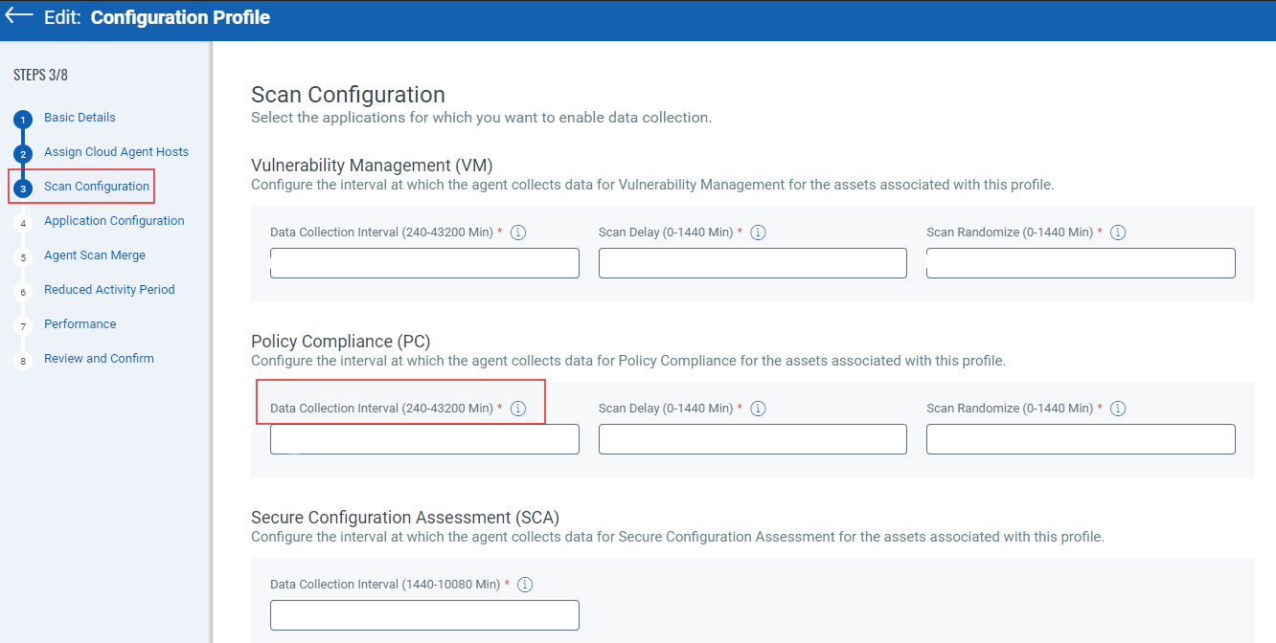Viewport: 1276px width, 643px height.
Task: Focus the PC Scan Delay input box
Action: pyautogui.click(x=752, y=439)
